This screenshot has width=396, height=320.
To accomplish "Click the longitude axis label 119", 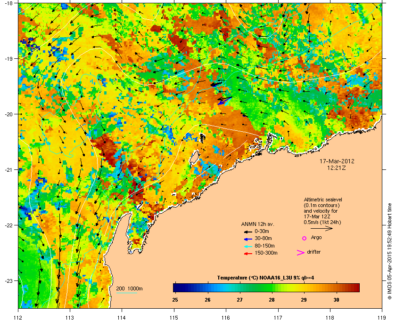I will (382, 317).
